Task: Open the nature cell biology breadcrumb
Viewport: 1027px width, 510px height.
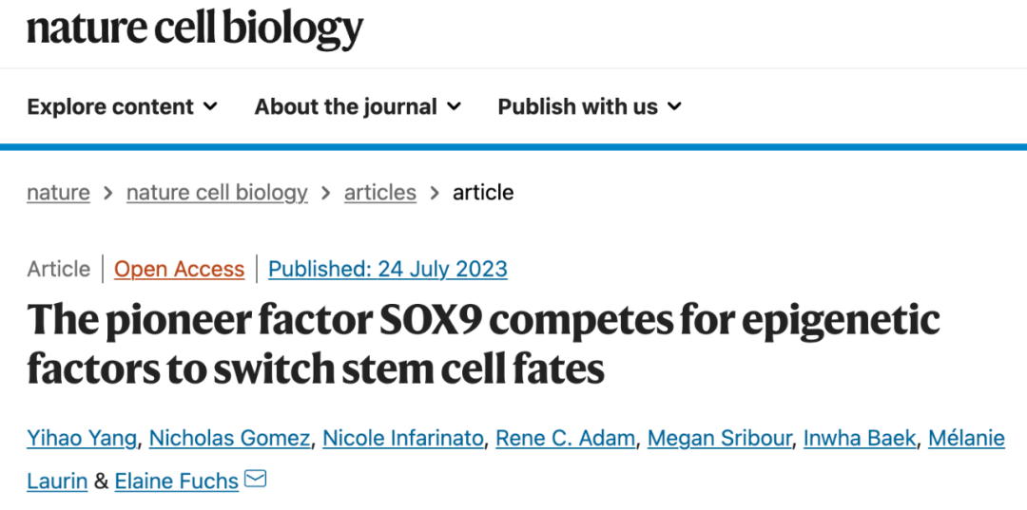Action: 217,193
